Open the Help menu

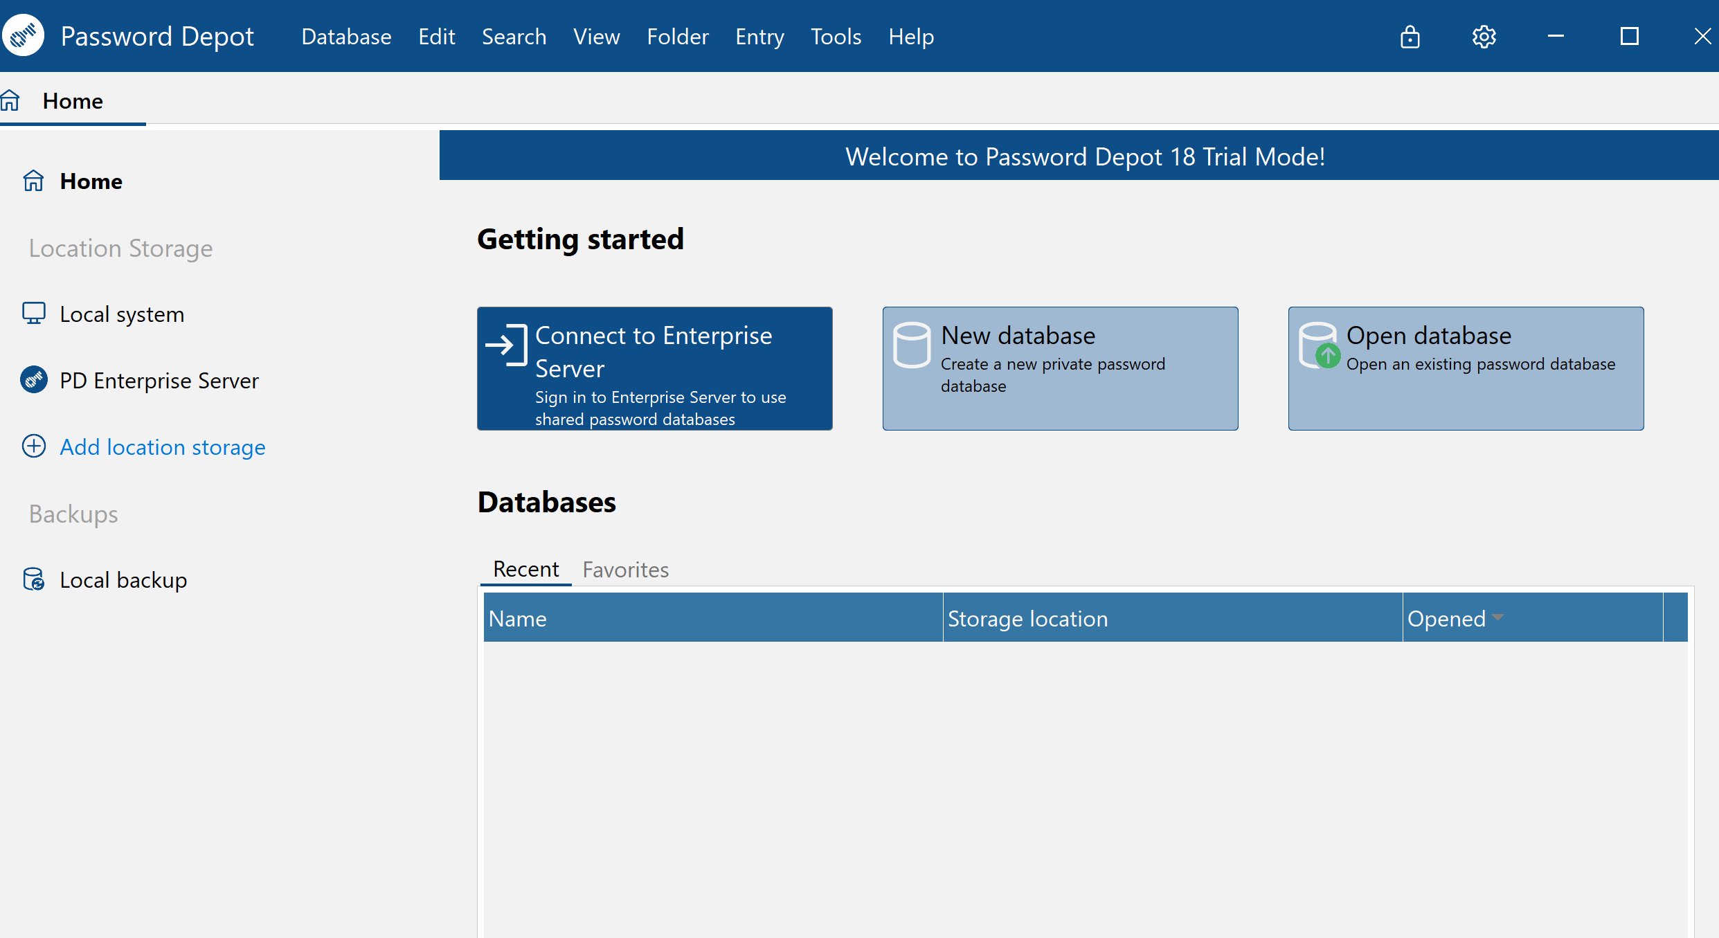tap(911, 36)
